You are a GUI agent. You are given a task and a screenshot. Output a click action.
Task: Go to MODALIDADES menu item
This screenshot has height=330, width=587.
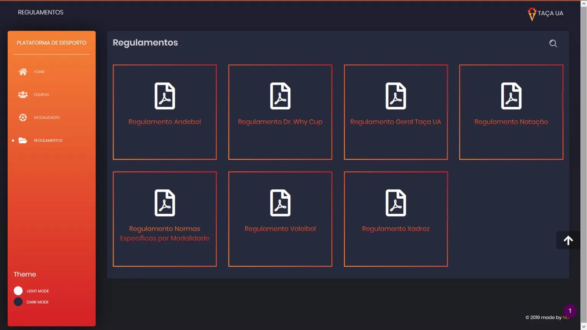47,118
